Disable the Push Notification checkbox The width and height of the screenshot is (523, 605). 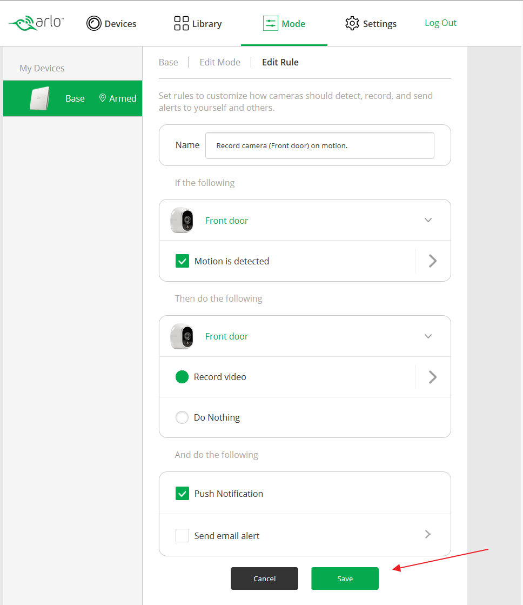[x=182, y=494]
